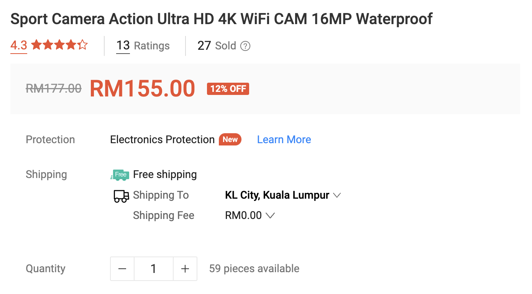Click the quantity input field
The height and width of the screenshot is (294, 532).
154,269
